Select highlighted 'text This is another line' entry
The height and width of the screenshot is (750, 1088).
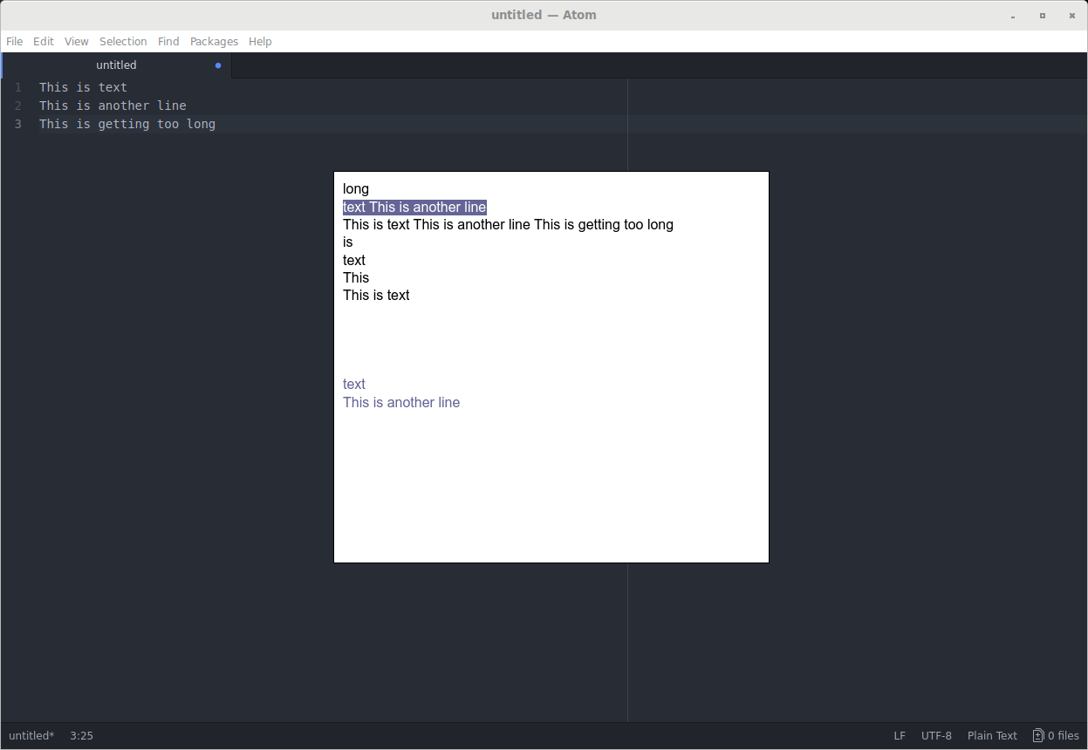414,208
